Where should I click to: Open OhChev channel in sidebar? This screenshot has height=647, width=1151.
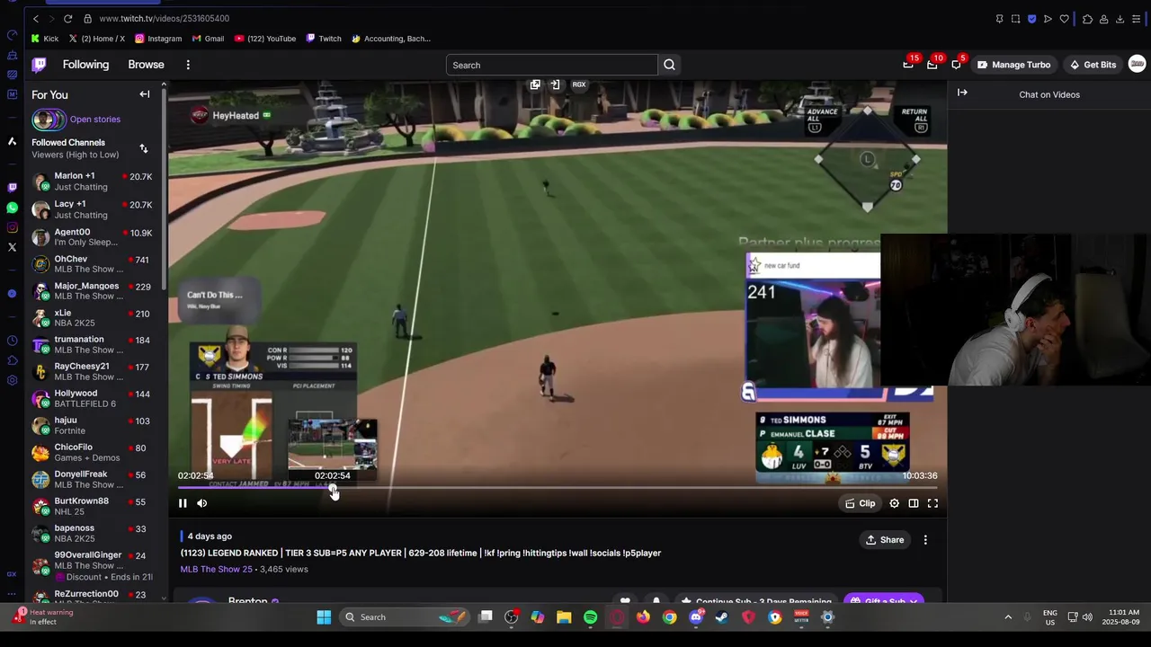(x=93, y=264)
